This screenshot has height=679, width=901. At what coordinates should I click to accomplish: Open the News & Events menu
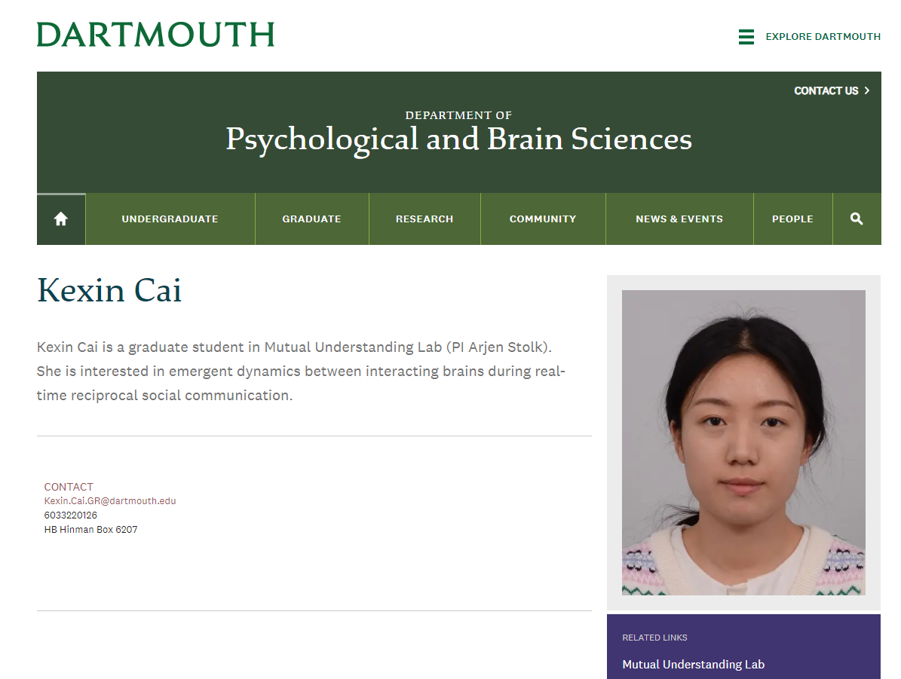coord(679,219)
